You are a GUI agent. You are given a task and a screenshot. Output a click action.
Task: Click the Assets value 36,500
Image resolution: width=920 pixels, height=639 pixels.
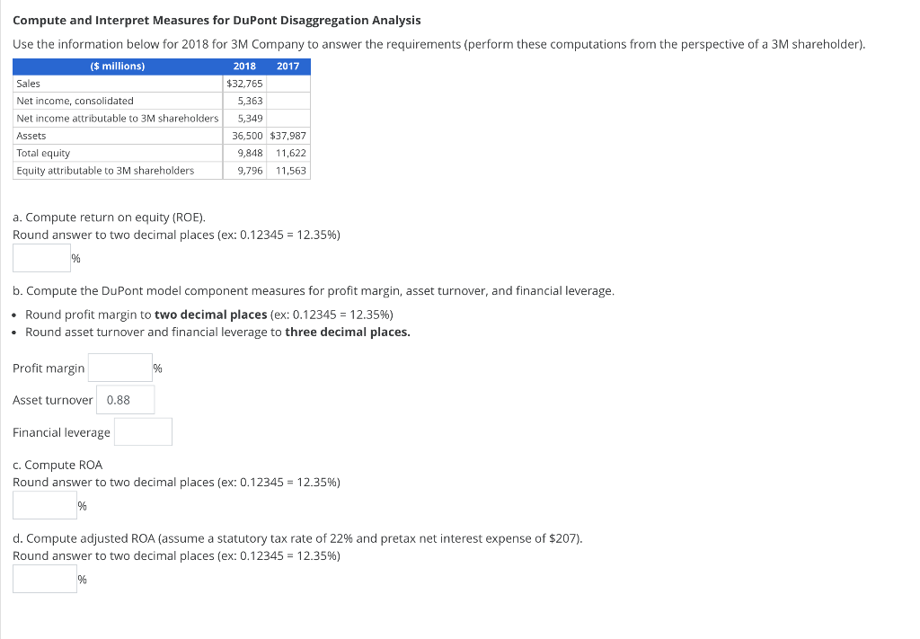(246, 135)
